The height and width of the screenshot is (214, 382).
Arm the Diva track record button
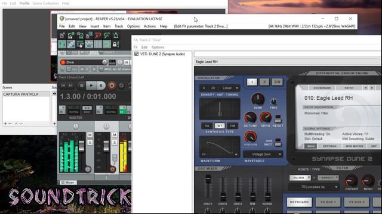pos(63,62)
